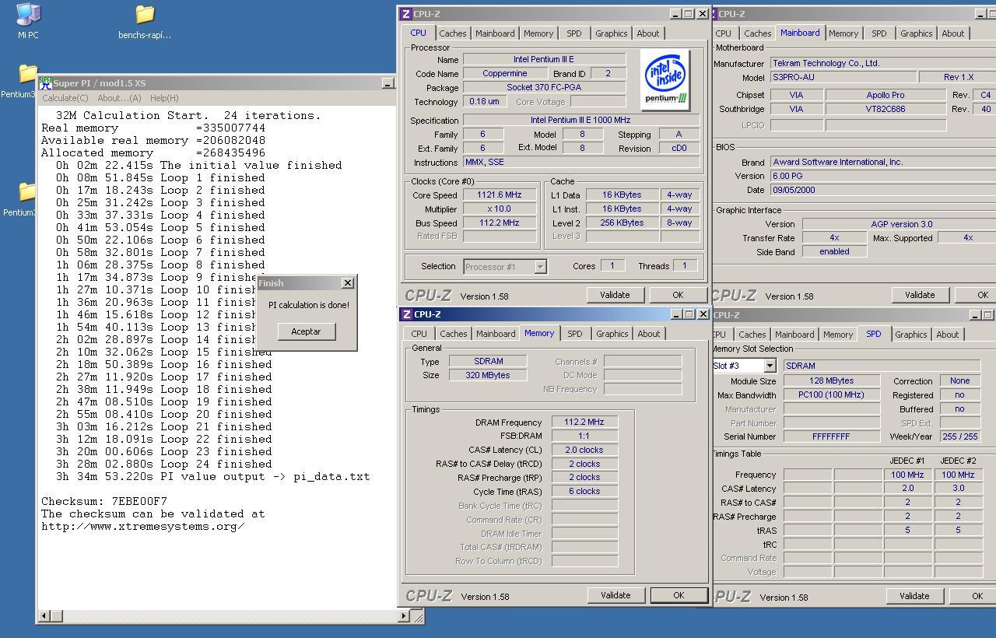Click the Package Socket 370 FC-PGA field
Image resolution: width=996 pixels, height=638 pixels.
click(544, 88)
